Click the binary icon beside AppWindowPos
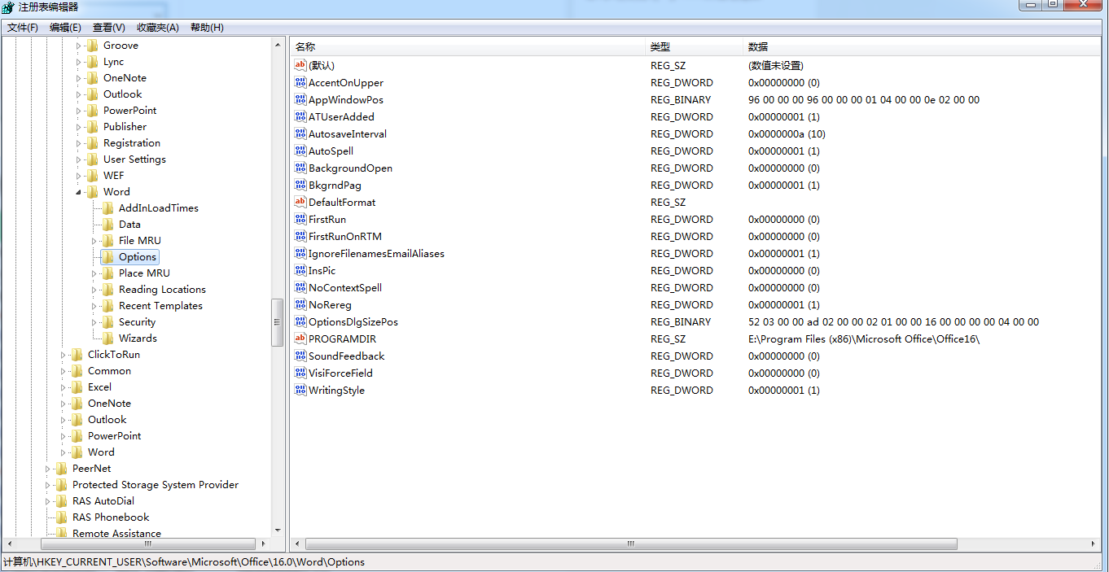Image resolution: width=1109 pixels, height=572 pixels. pos(301,99)
